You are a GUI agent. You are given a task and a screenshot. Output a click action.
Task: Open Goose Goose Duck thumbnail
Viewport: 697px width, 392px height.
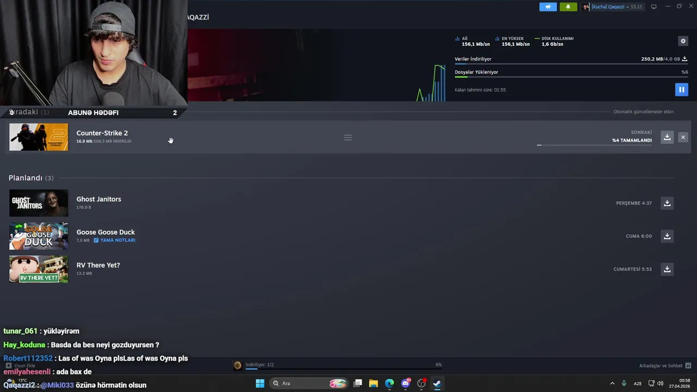point(39,236)
